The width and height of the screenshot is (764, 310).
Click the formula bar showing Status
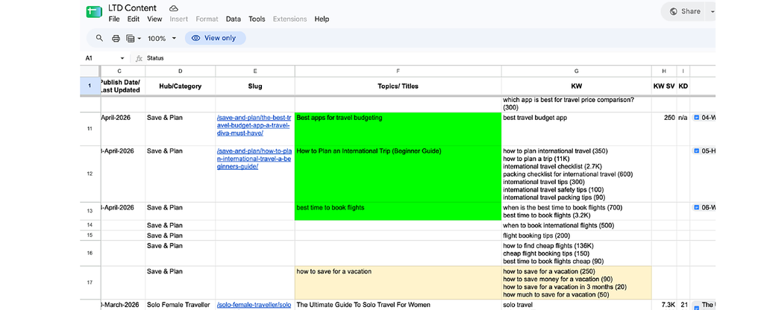pyautogui.click(x=429, y=58)
